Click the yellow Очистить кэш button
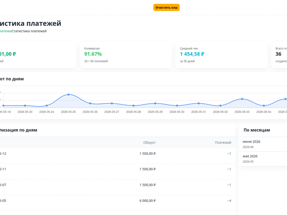 [166, 8]
